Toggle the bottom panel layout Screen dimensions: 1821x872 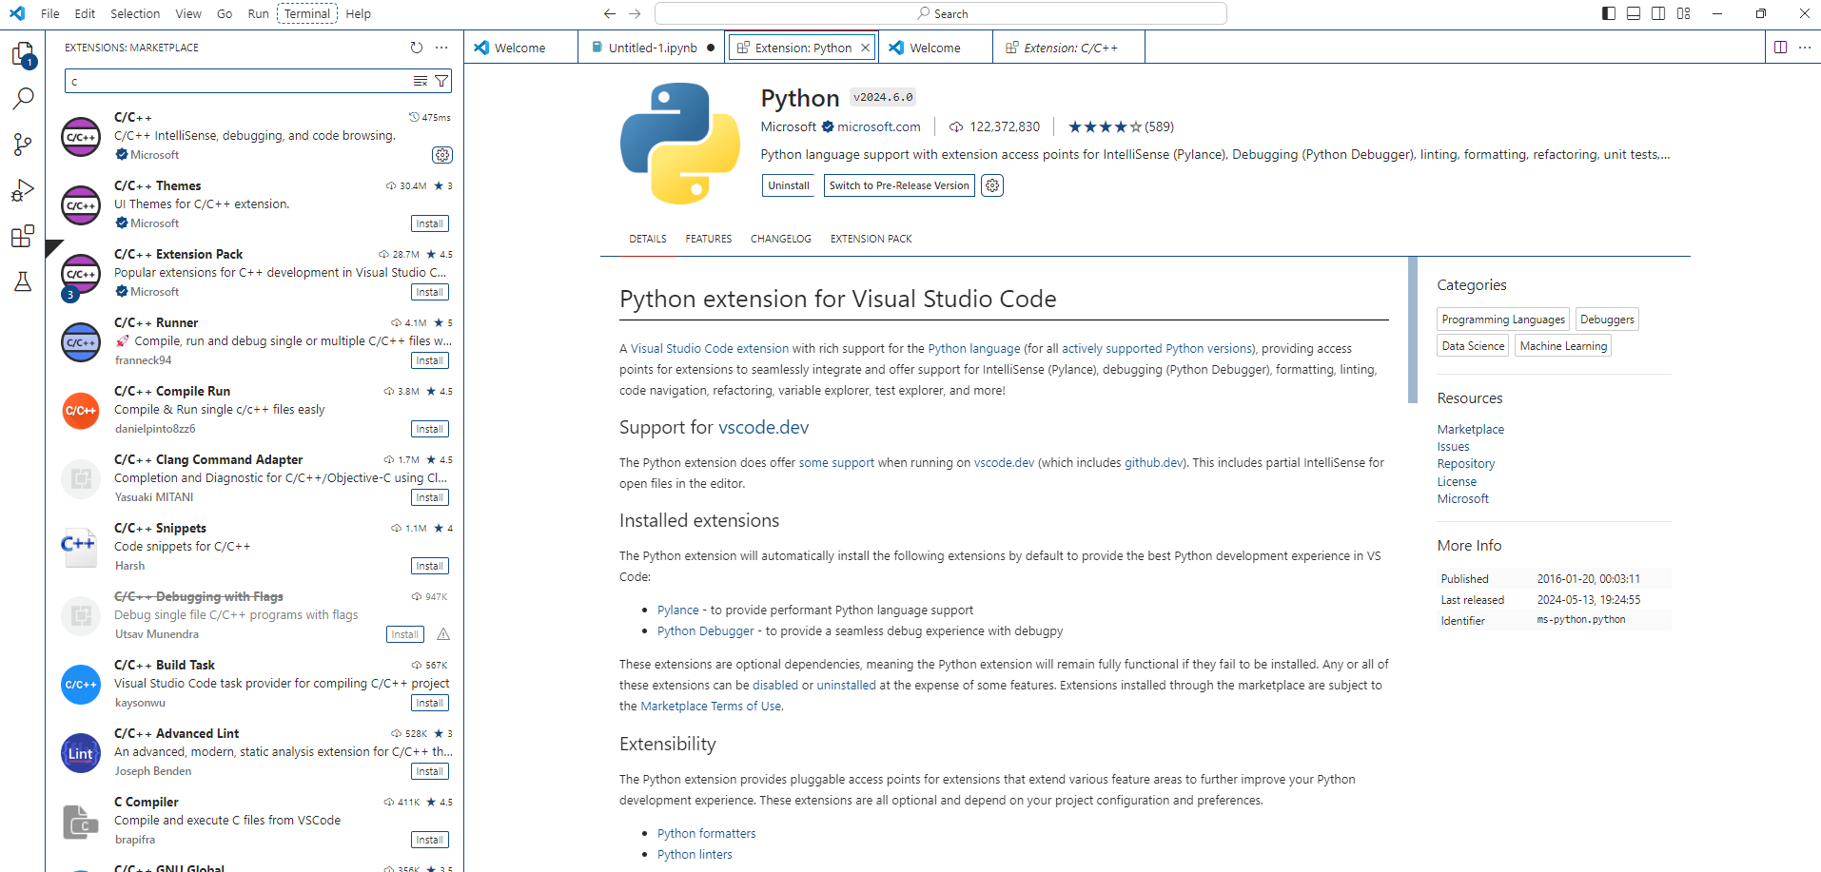click(x=1634, y=13)
